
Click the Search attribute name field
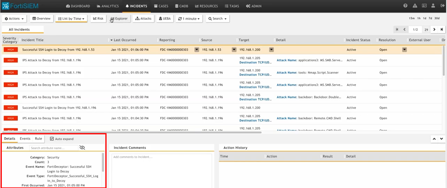(53, 148)
